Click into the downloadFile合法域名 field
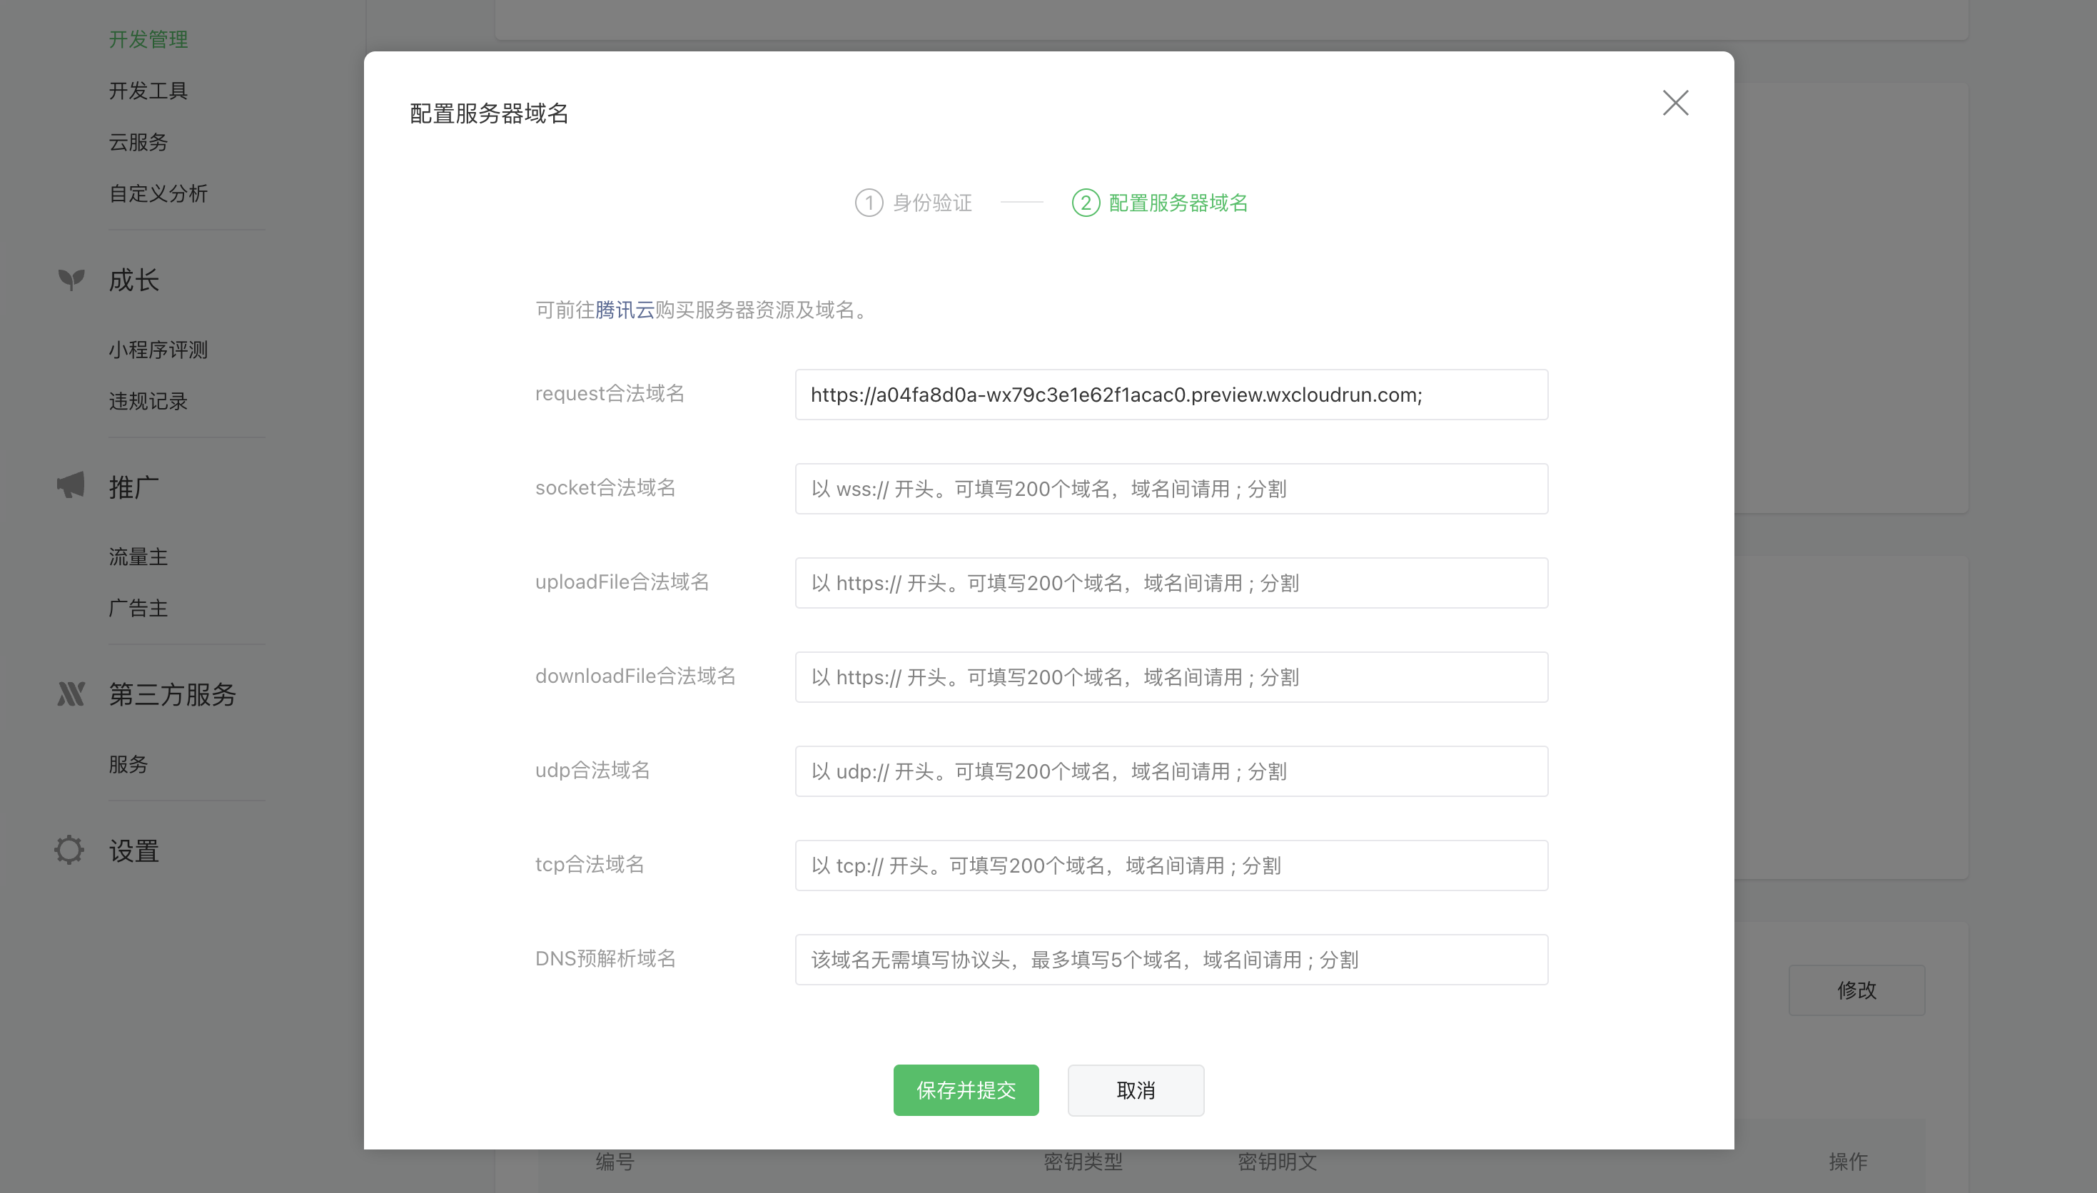 coord(1170,678)
